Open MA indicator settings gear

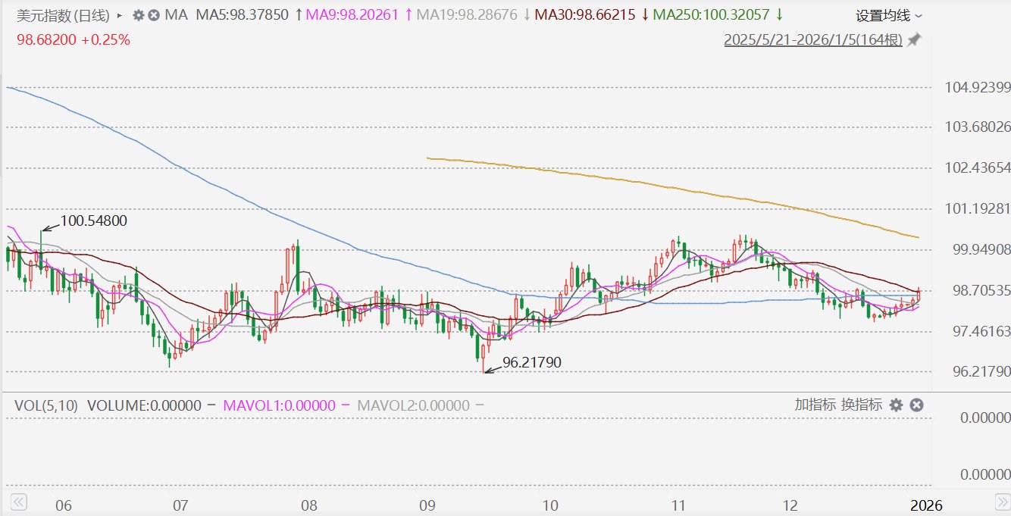[x=138, y=15]
